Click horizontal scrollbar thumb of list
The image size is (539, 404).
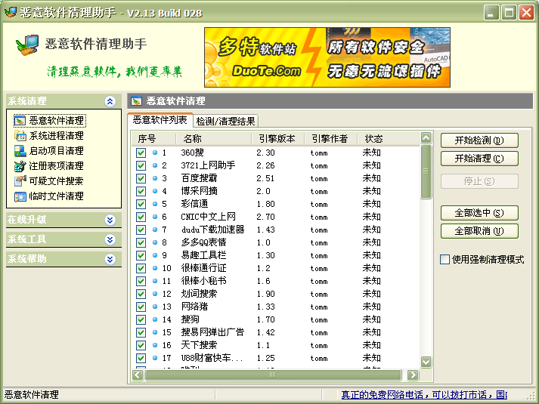(x=273, y=375)
